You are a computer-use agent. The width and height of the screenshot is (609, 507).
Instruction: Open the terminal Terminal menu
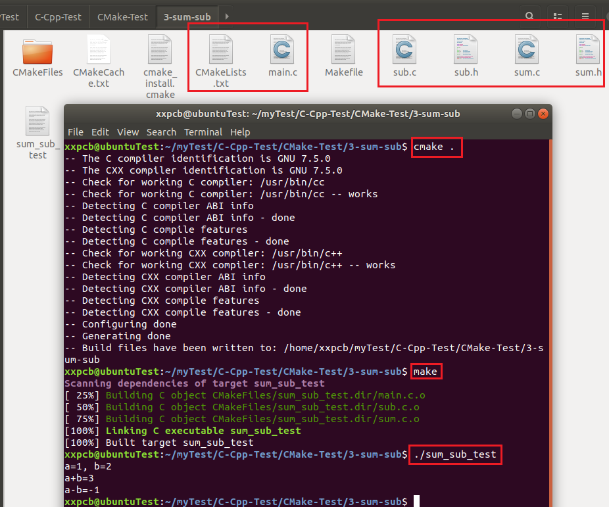203,132
